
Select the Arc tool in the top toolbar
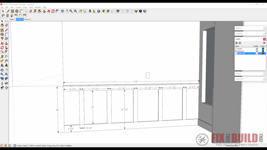pos(21,11)
